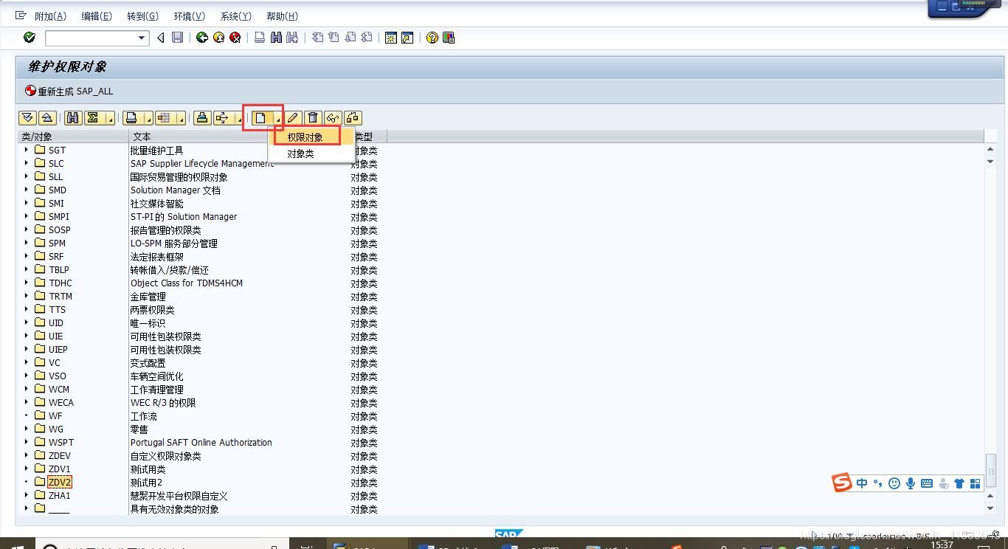The image size is (1008, 549).
Task: Open the 系统(Y) menu
Action: pos(236,16)
